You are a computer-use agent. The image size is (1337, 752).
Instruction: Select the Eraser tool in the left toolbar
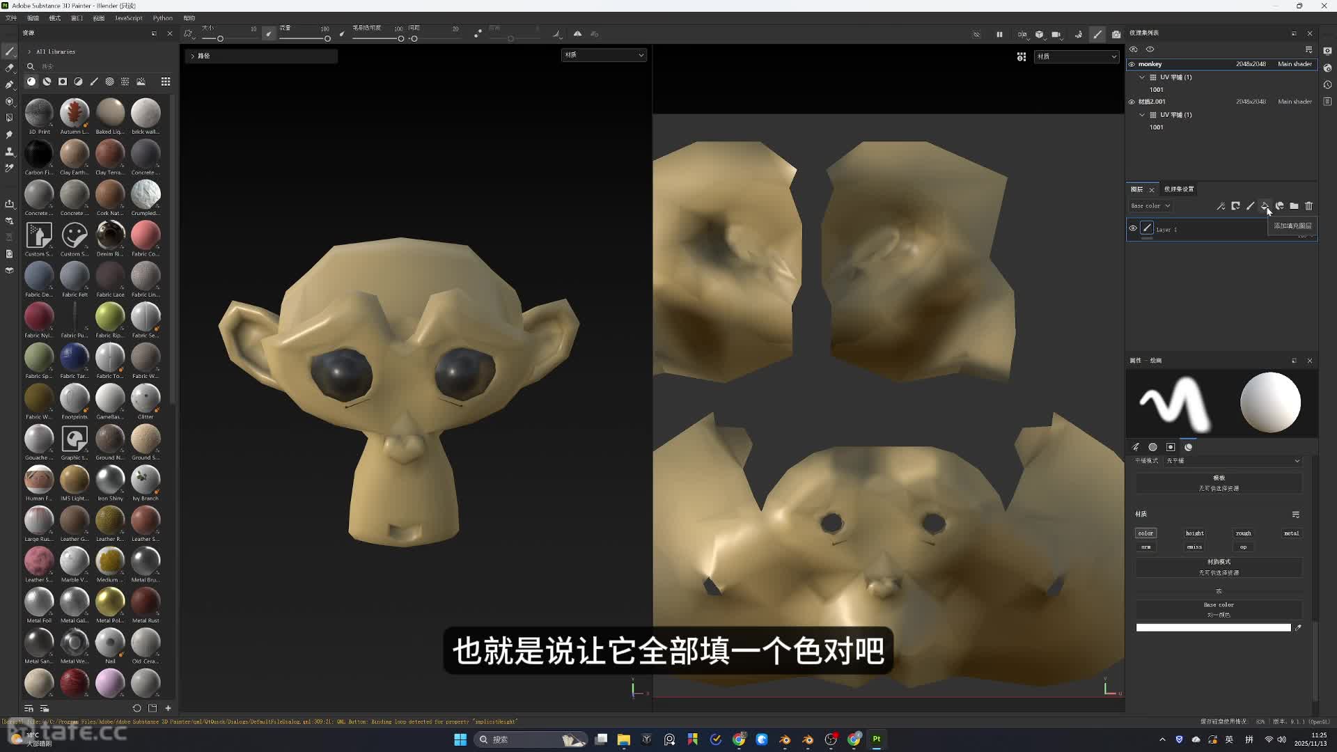pos(10,68)
